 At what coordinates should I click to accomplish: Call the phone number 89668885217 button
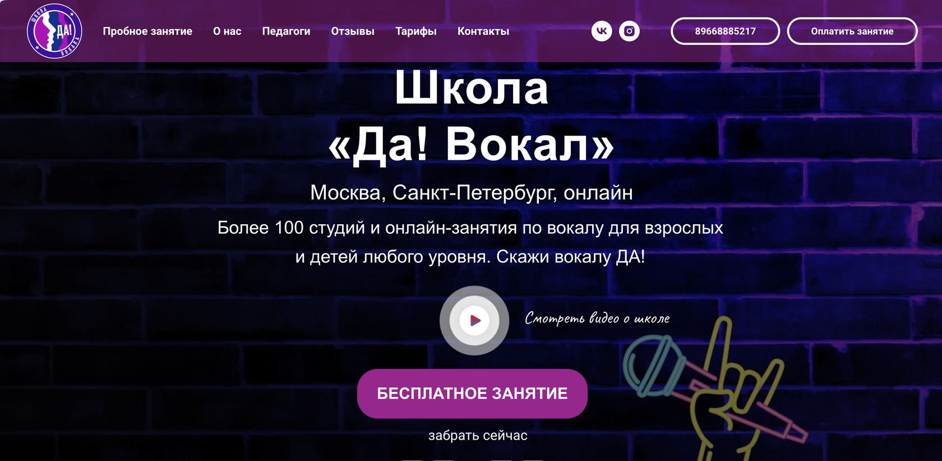tap(725, 31)
